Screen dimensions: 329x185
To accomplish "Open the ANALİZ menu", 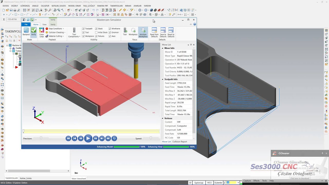I will [x=35, y=6].
